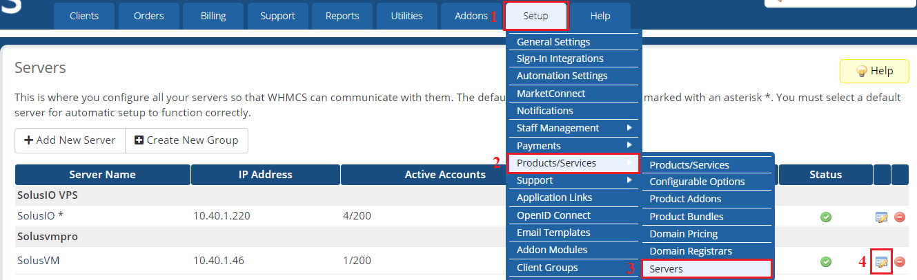Select Servers from Products/Services submenu
Viewport: 917px width, 280px height.
point(706,269)
